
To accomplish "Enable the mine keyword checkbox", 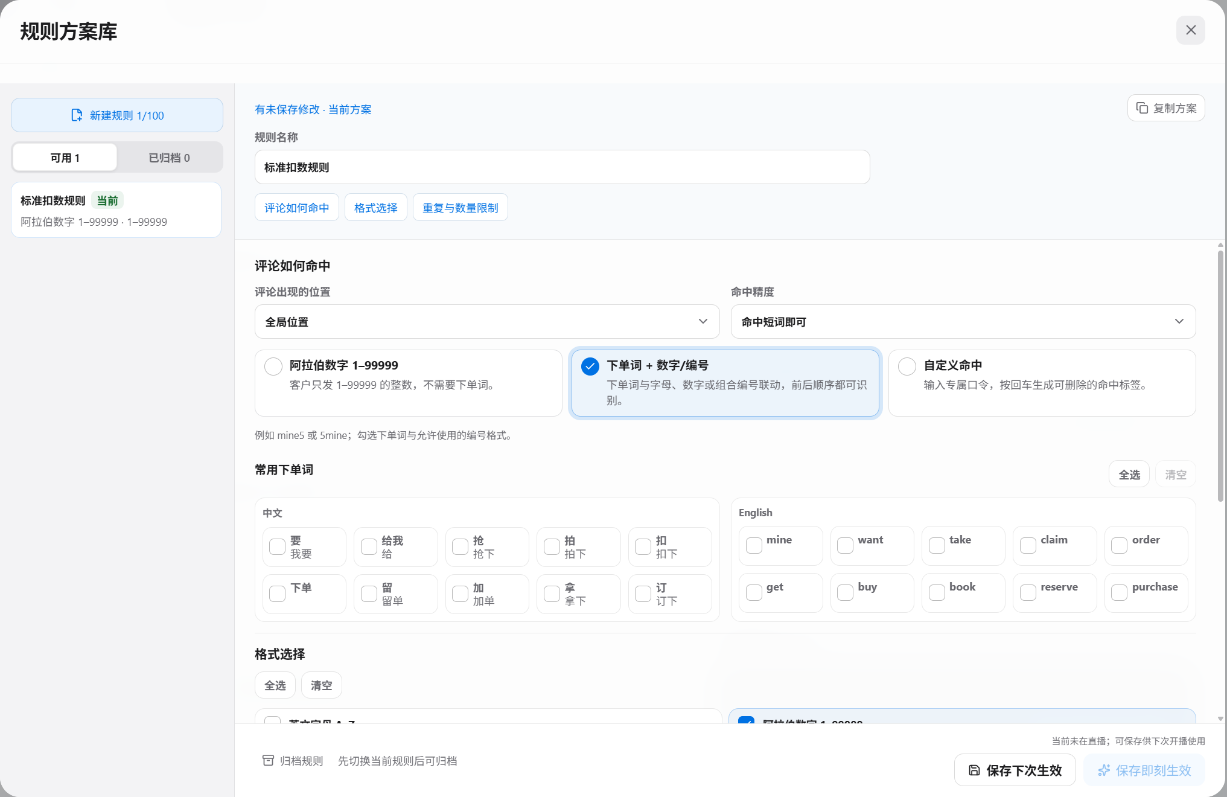I will point(754,545).
